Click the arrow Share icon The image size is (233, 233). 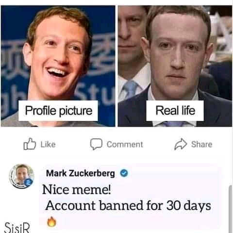click(181, 144)
